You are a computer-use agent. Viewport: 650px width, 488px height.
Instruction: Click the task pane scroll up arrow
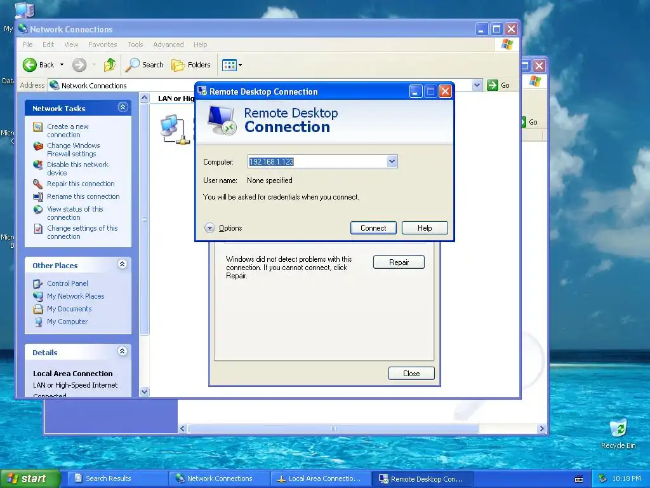tap(144, 98)
